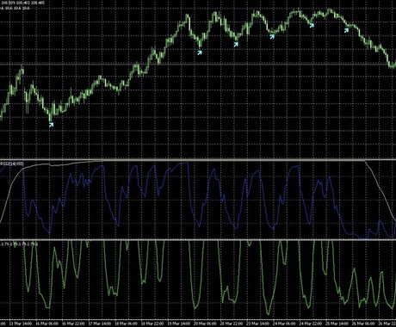Screen dimensions: 396x327
Task: Select the cyan signal arrow near 24 Mar 06:00
Action: click(272, 36)
